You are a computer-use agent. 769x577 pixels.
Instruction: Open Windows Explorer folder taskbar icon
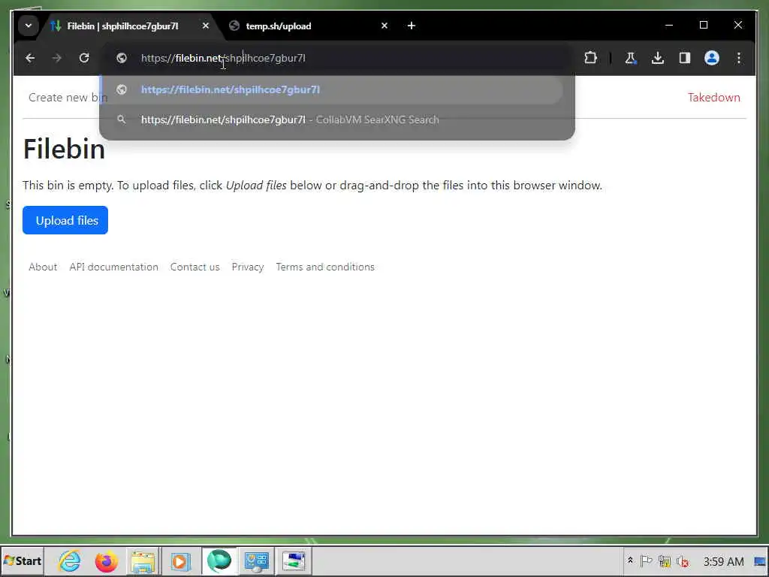143,561
